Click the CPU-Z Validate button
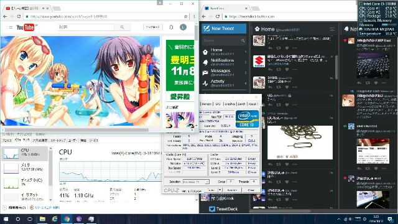Screen dimensions: 398x224 [232, 190]
